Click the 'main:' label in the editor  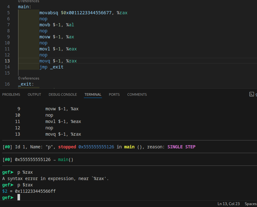tap(24, 7)
